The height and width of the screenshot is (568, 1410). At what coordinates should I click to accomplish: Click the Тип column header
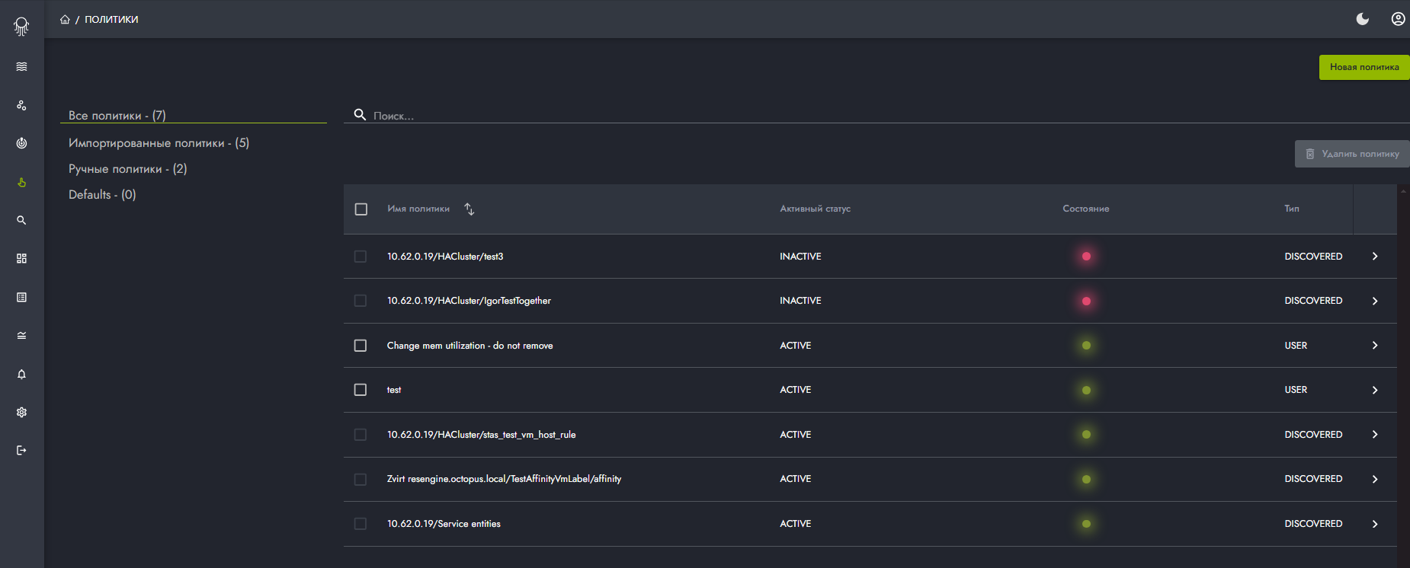tap(1292, 209)
